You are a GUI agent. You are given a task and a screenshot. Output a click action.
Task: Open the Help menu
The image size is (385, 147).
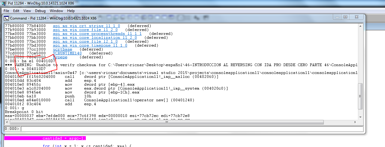71,11
